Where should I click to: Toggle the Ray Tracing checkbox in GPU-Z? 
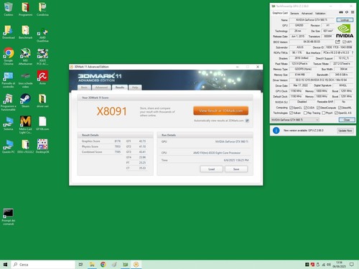click(x=305, y=113)
